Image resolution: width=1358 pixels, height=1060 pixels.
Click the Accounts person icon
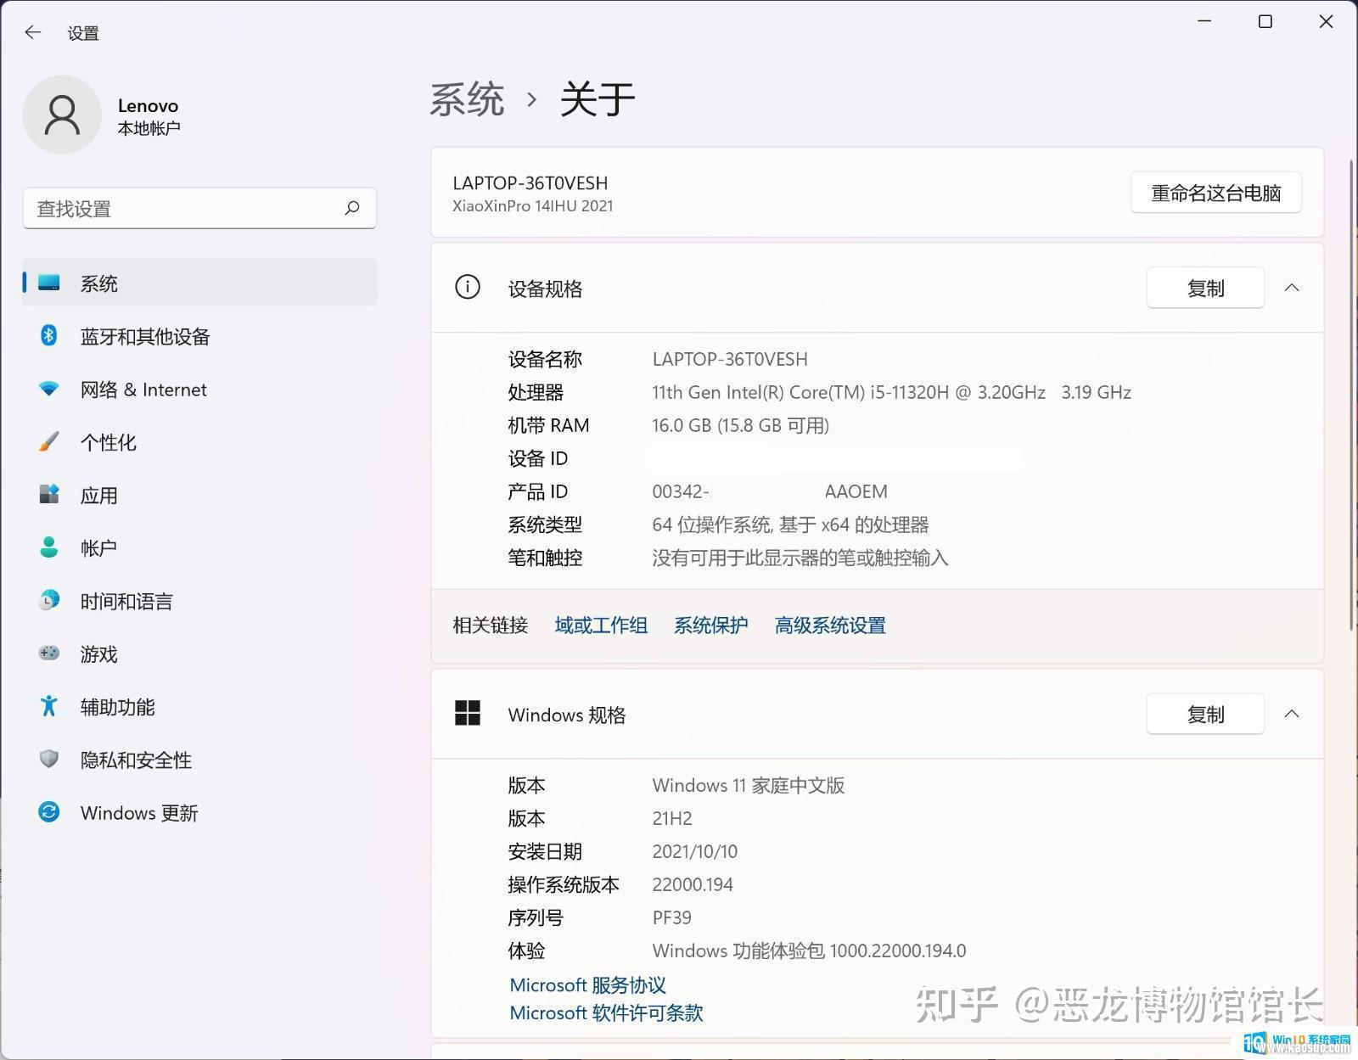click(x=49, y=547)
